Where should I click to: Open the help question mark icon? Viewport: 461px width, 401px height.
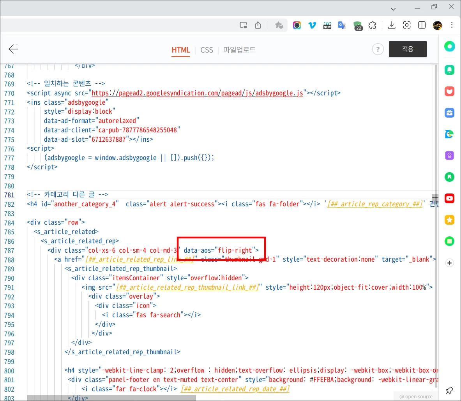pos(378,49)
